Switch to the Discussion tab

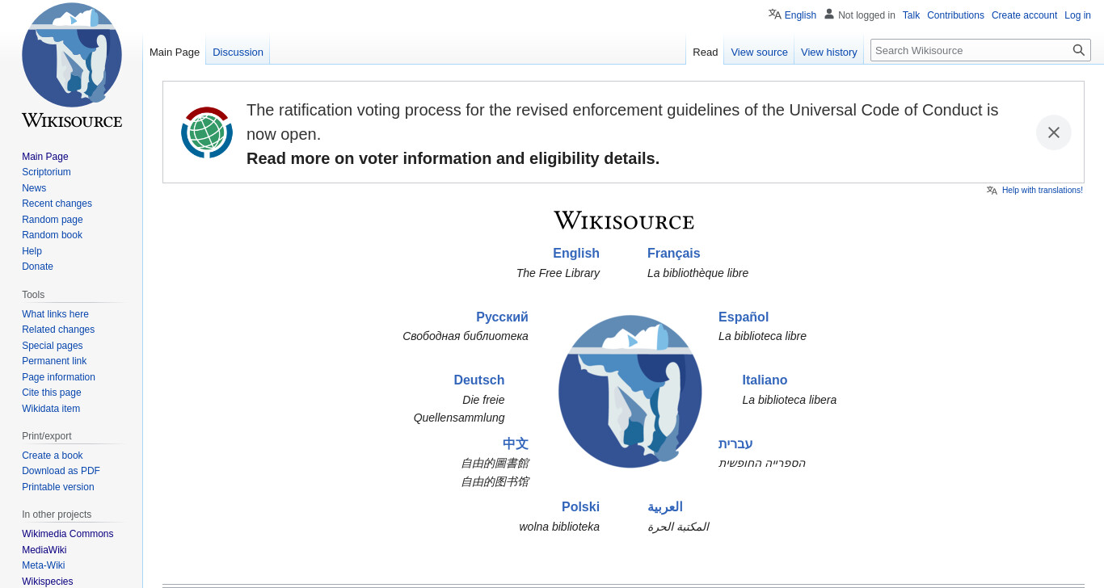tap(238, 52)
